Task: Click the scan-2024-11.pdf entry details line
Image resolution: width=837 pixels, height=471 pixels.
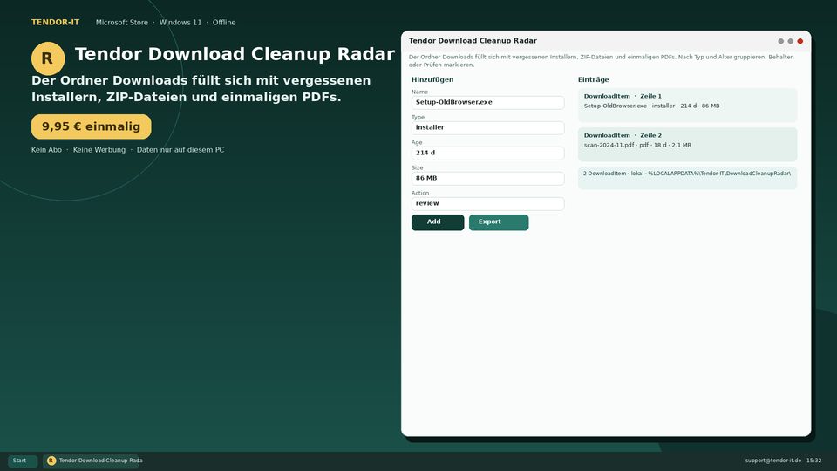Action: [x=637, y=146]
